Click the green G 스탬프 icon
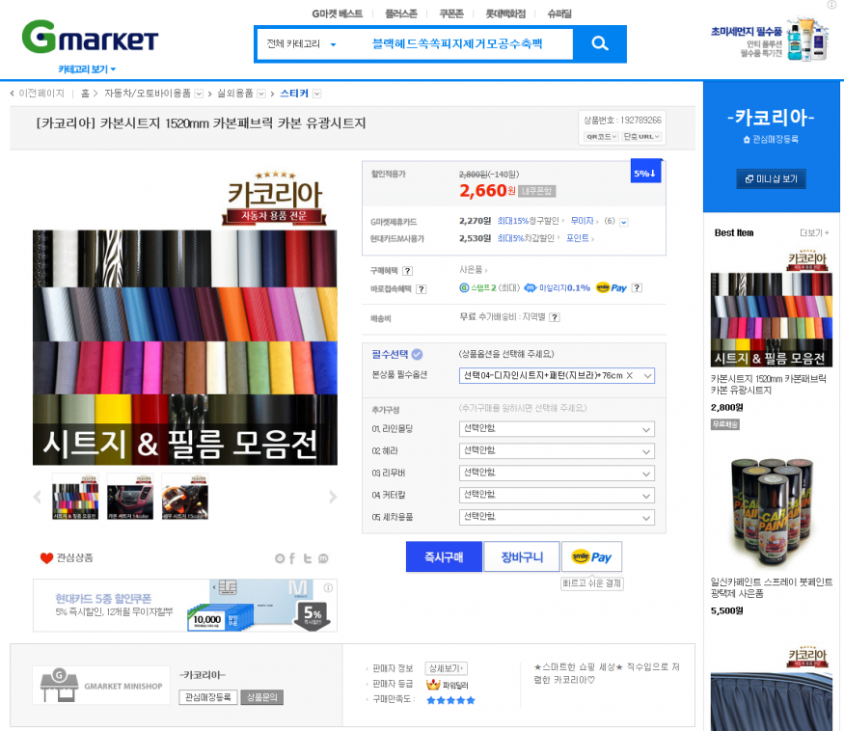 click(x=464, y=288)
